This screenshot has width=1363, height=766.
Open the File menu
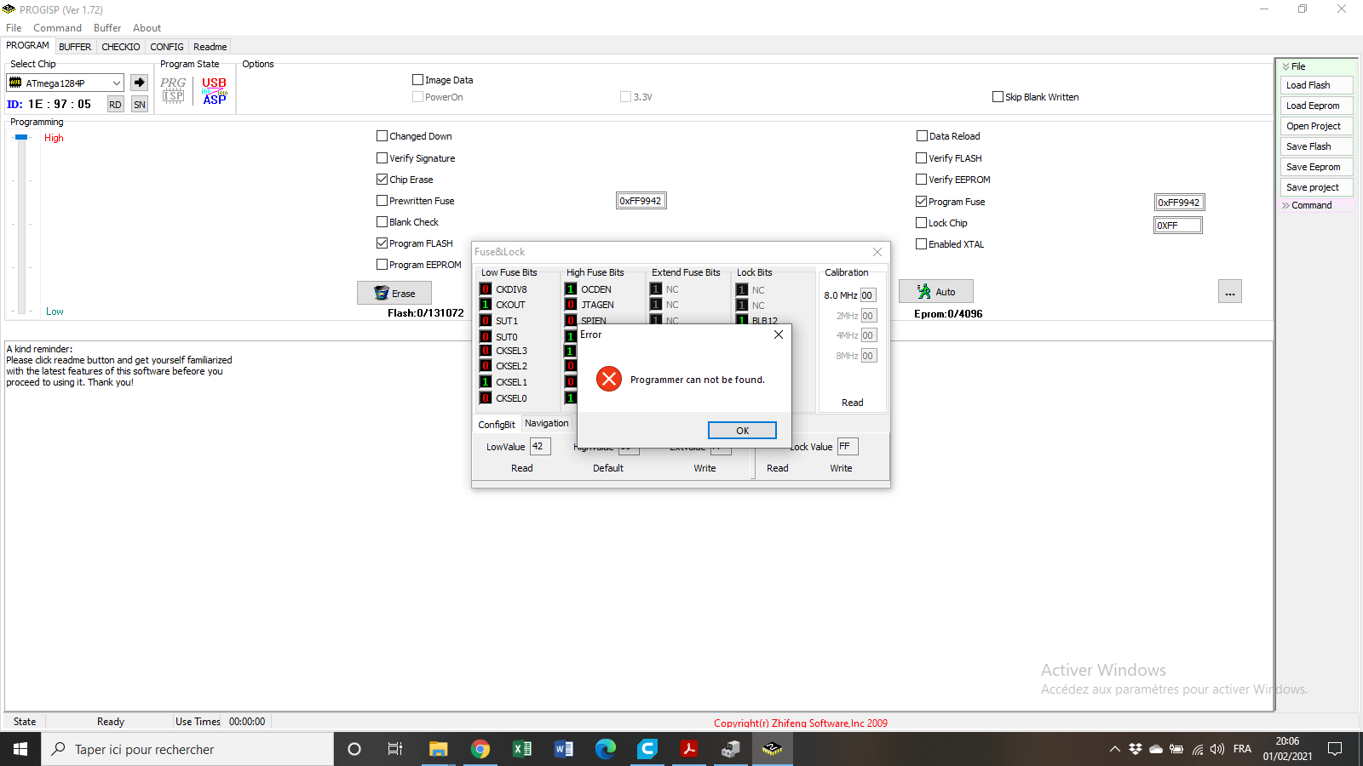[14, 28]
